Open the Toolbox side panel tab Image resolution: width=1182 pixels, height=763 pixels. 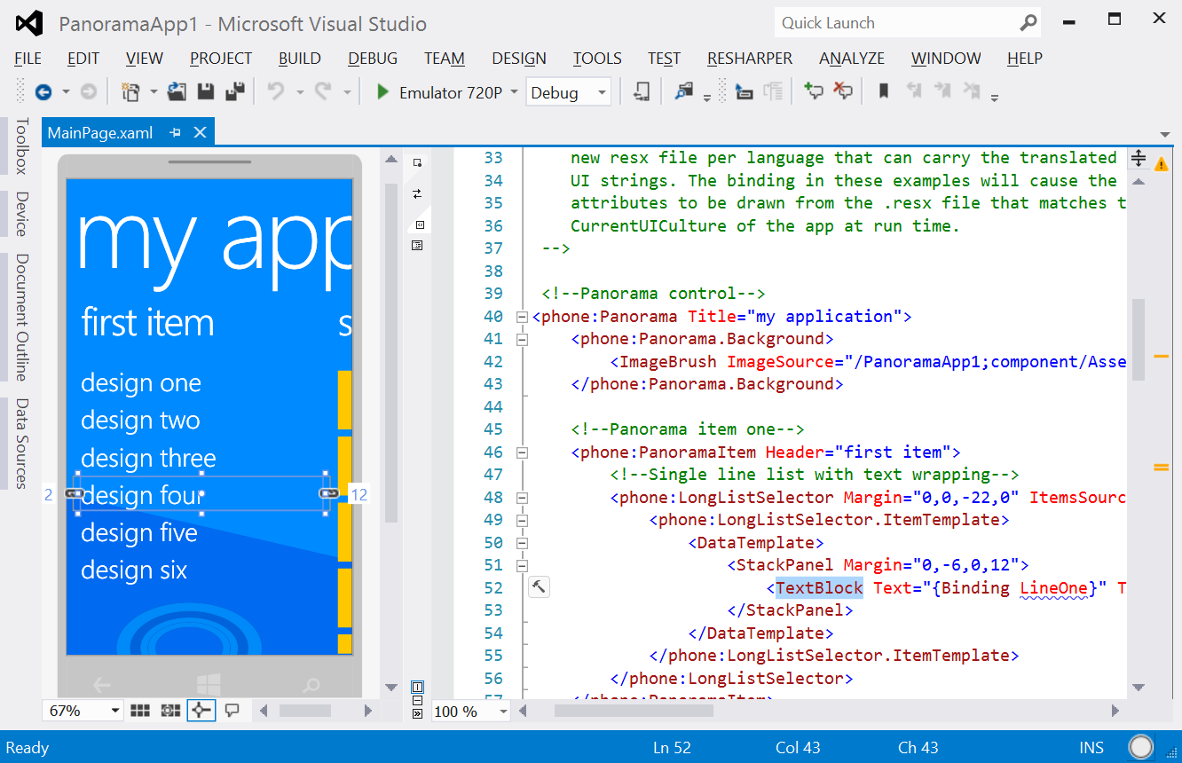pyautogui.click(x=21, y=146)
